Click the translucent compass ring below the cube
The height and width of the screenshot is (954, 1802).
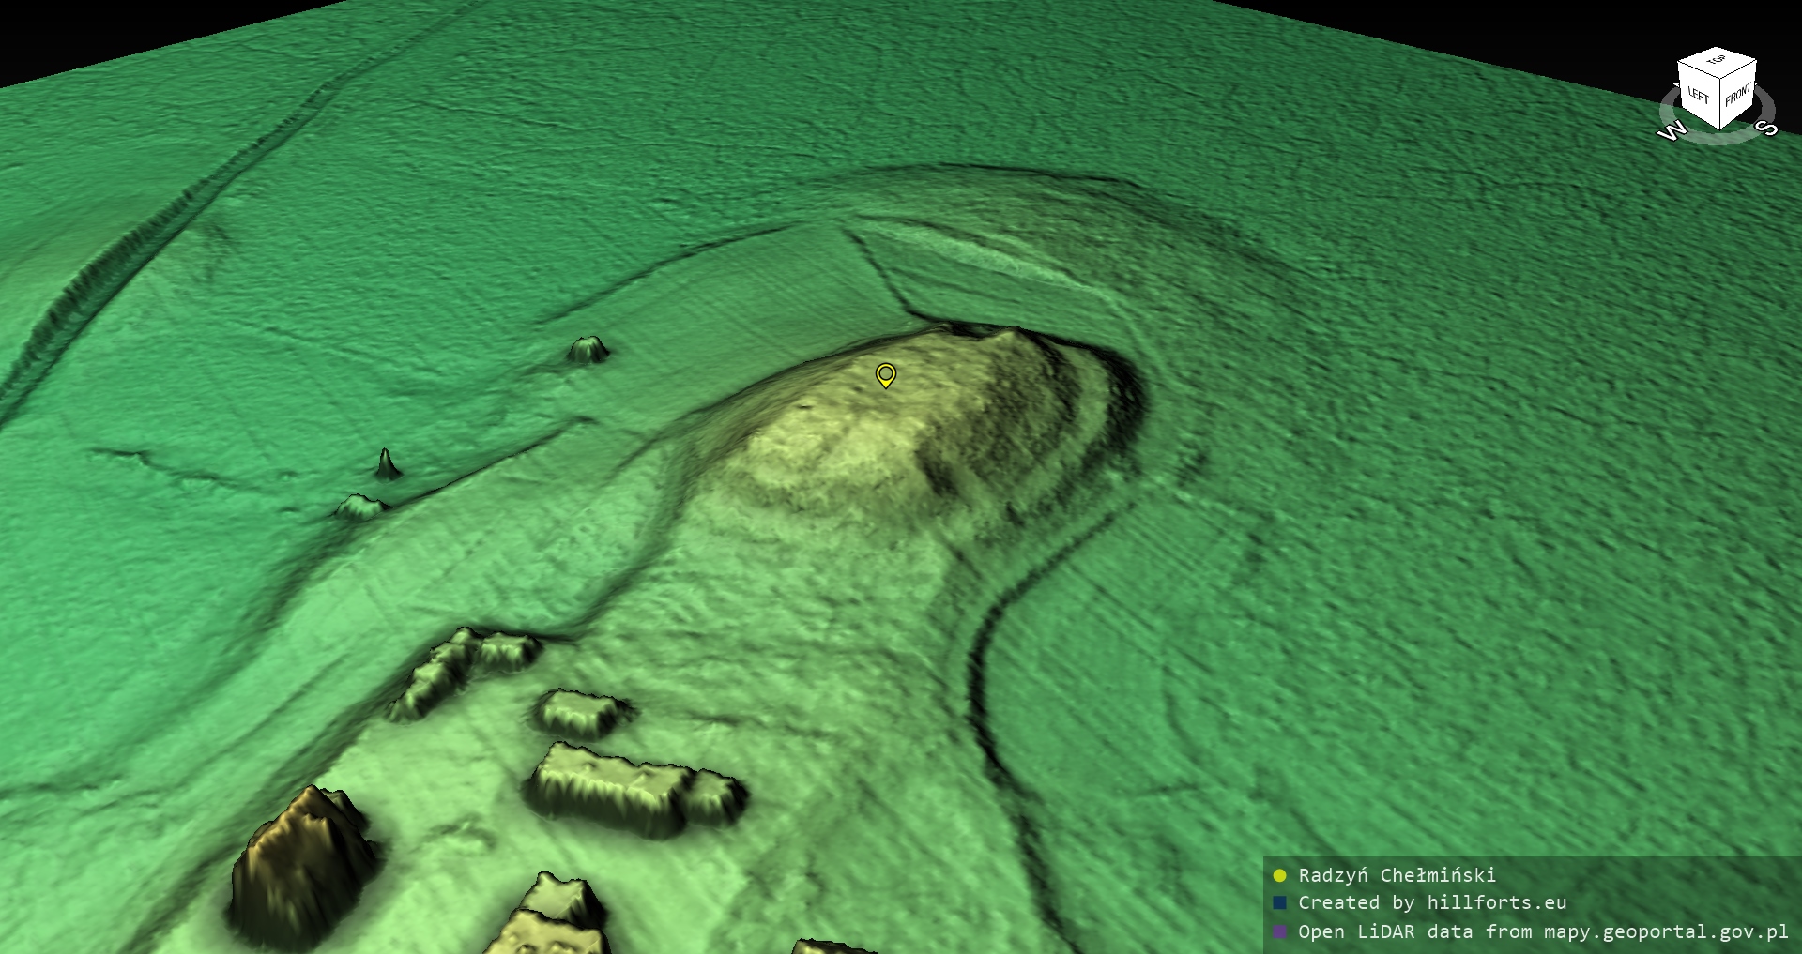click(1719, 137)
